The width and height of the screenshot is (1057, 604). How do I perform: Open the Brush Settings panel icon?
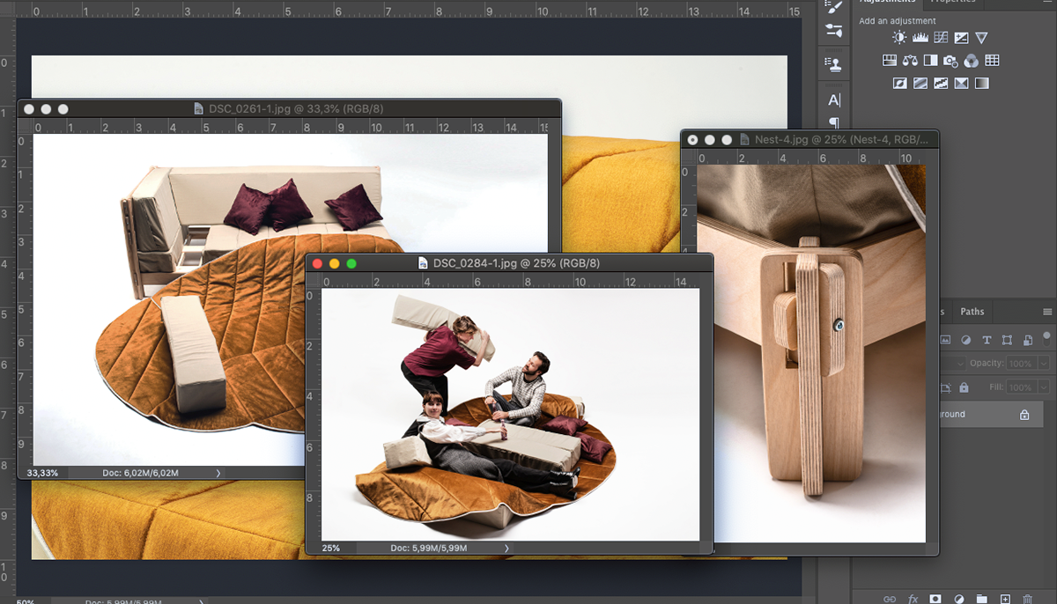tap(834, 31)
